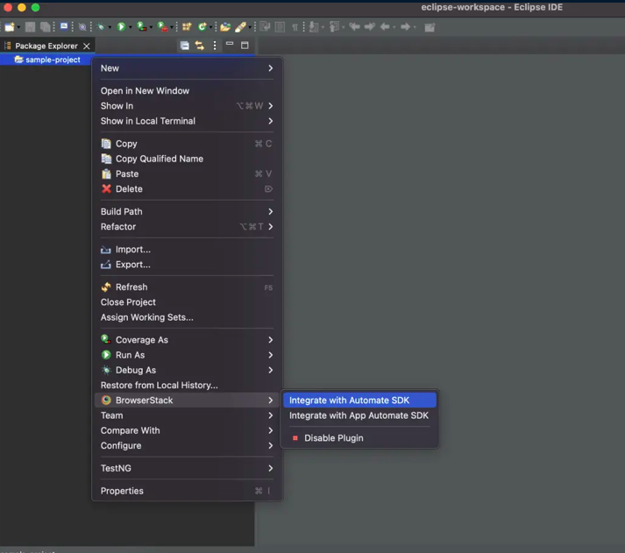Click the Next Annotation toolbar icon
The width and height of the screenshot is (625, 553).
[x=314, y=27]
